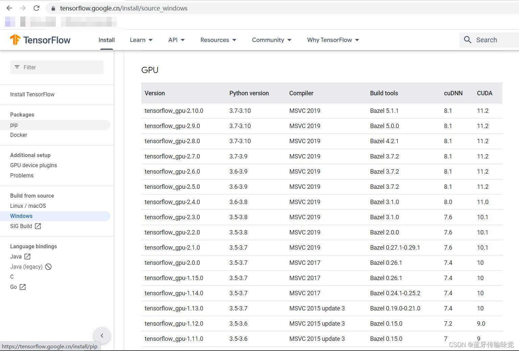Click tensorflow_gpu-2.2.0 cell
519x351 pixels.
coord(172,232)
